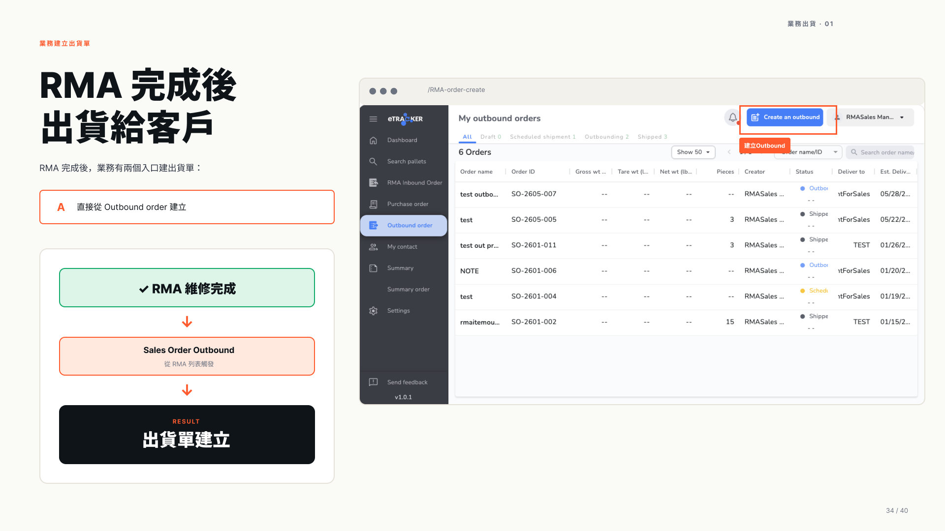Click the /RMA-order-create address bar text

point(456,90)
